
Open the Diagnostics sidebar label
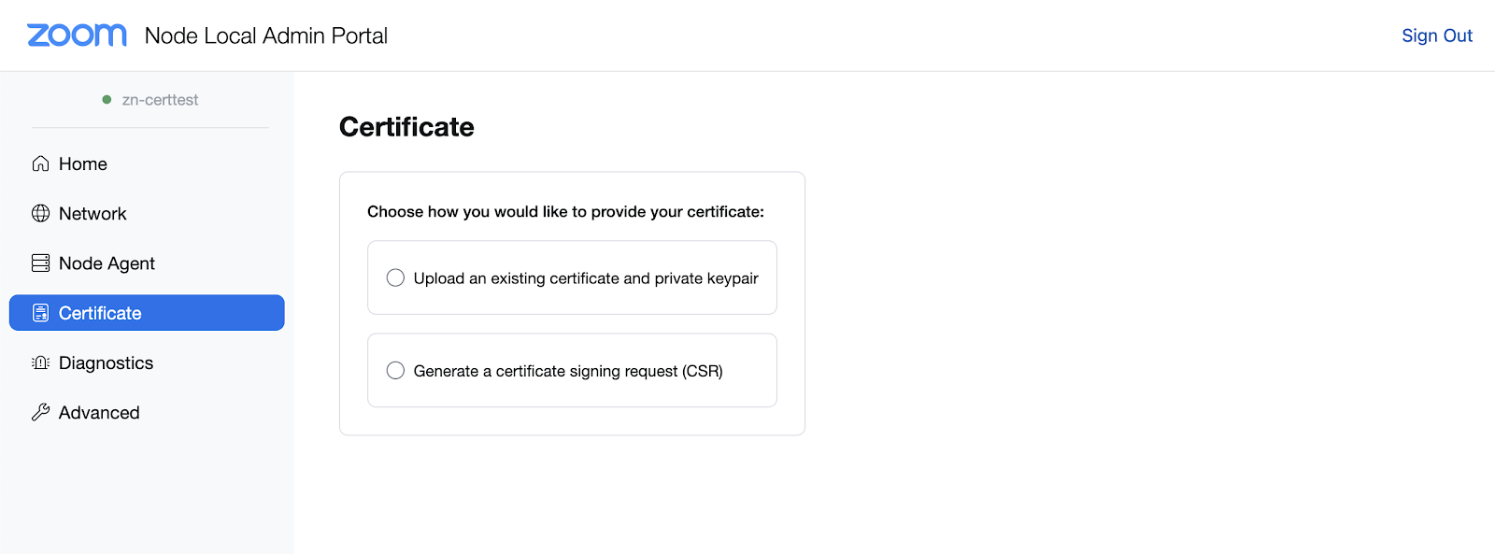106,362
